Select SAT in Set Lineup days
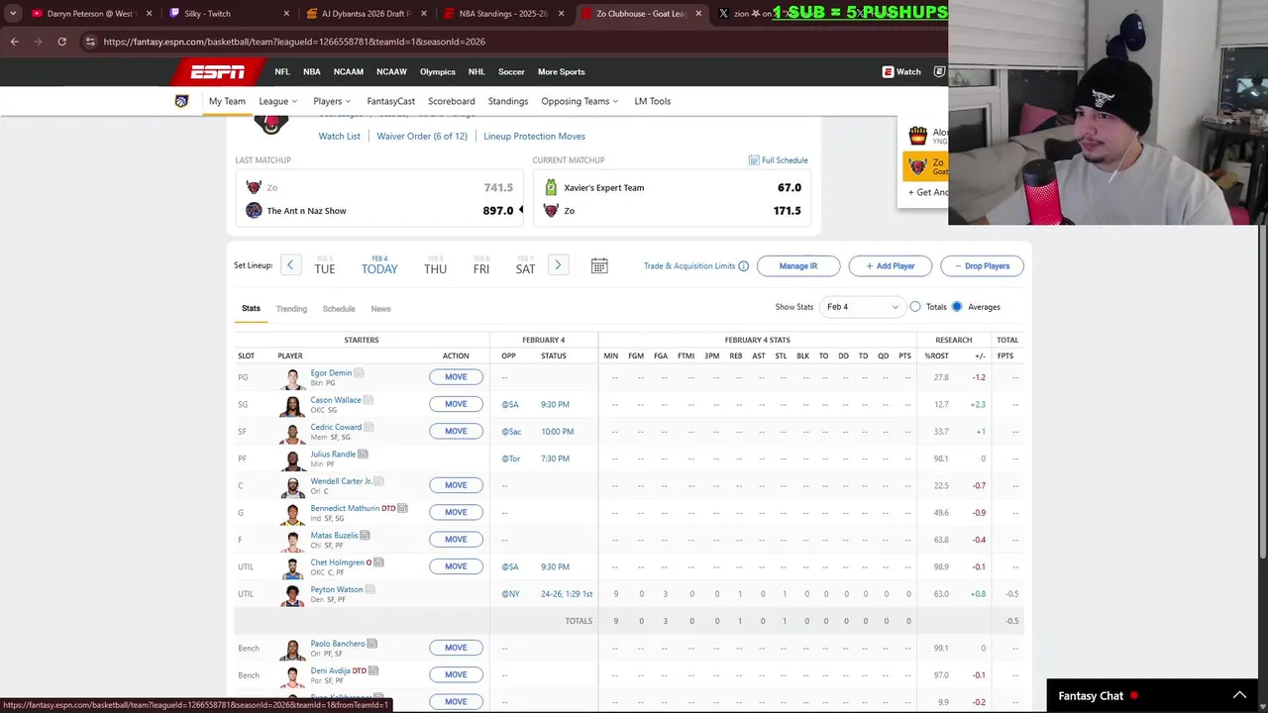This screenshot has width=1268, height=713. [x=525, y=265]
